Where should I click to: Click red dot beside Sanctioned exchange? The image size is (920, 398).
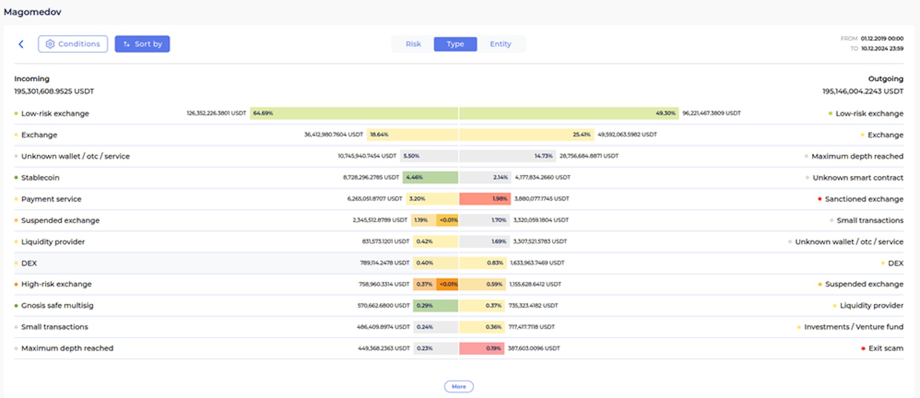[x=819, y=199]
